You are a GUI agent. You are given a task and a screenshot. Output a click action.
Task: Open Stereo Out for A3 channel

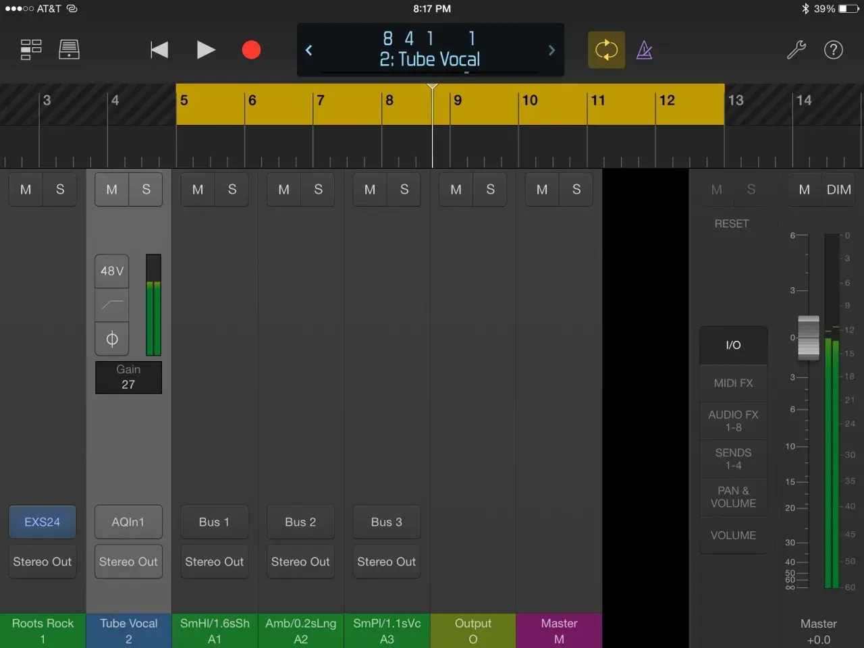(387, 562)
